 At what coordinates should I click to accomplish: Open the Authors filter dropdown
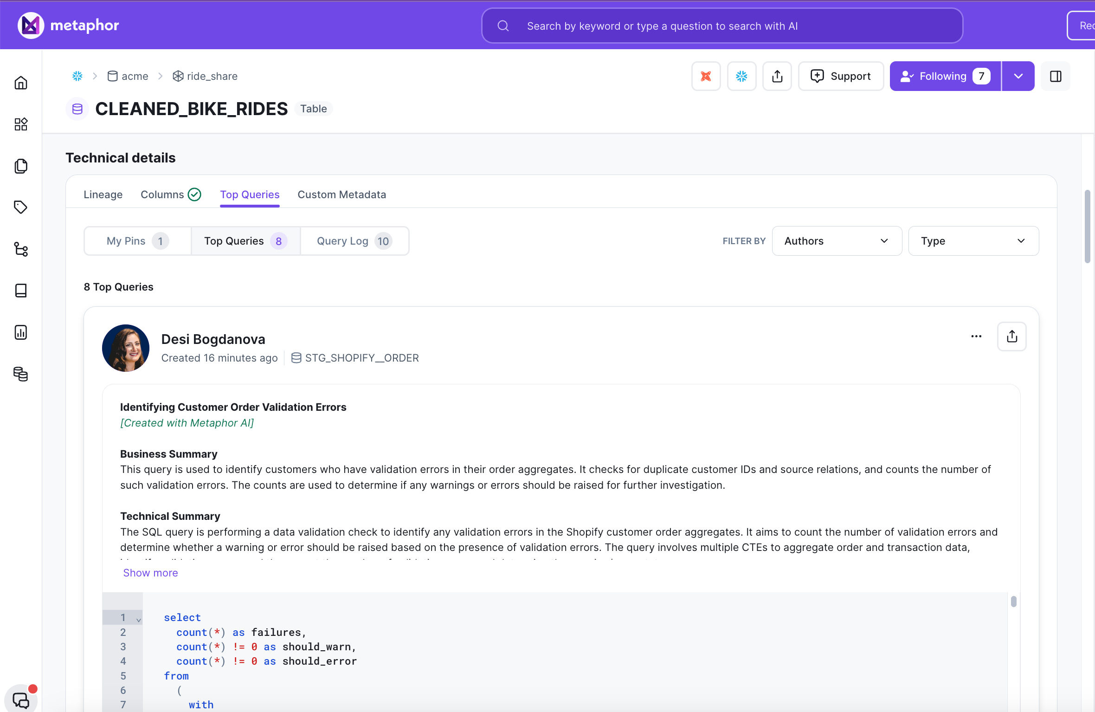point(837,241)
